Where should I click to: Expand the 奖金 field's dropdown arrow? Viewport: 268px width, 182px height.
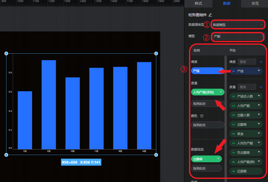click(259, 134)
